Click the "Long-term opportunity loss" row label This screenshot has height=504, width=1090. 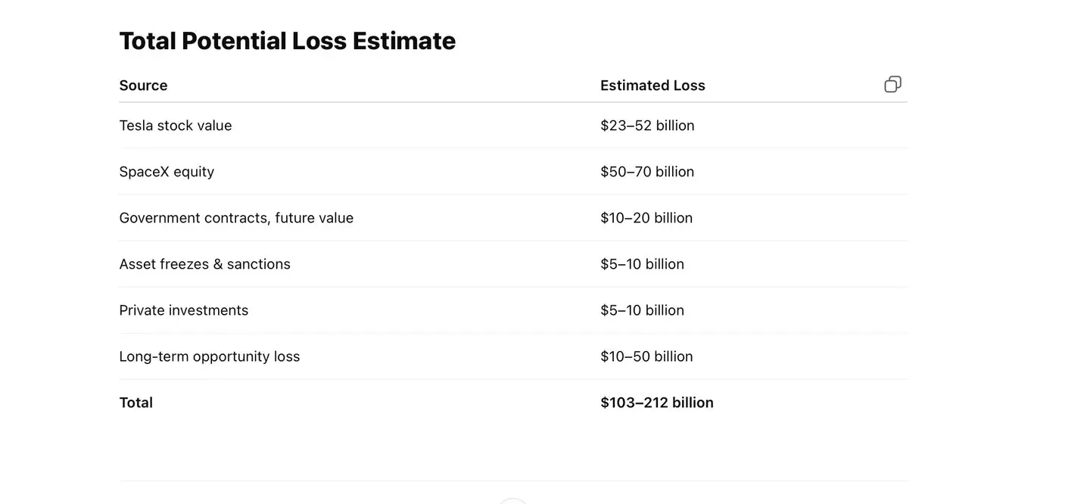(x=209, y=356)
